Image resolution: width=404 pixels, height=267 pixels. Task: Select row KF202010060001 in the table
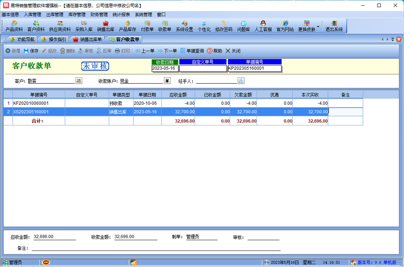(38, 103)
